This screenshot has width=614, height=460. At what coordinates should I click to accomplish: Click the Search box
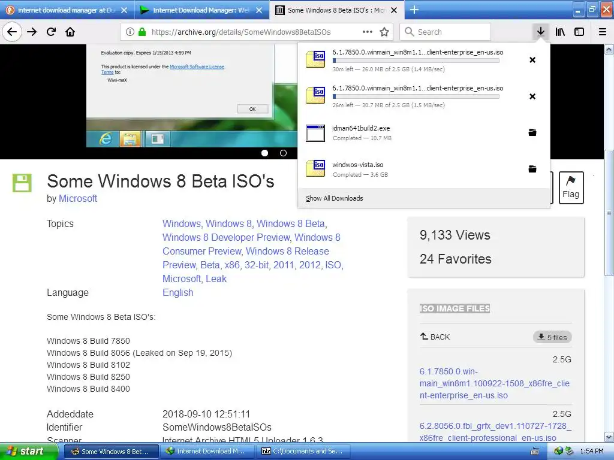click(x=446, y=32)
